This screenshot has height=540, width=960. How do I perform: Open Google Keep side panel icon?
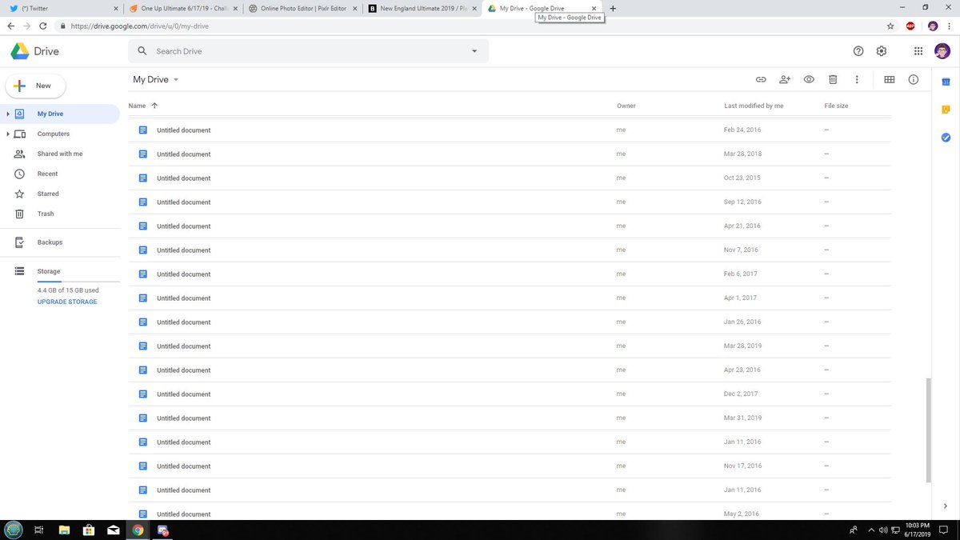point(946,110)
